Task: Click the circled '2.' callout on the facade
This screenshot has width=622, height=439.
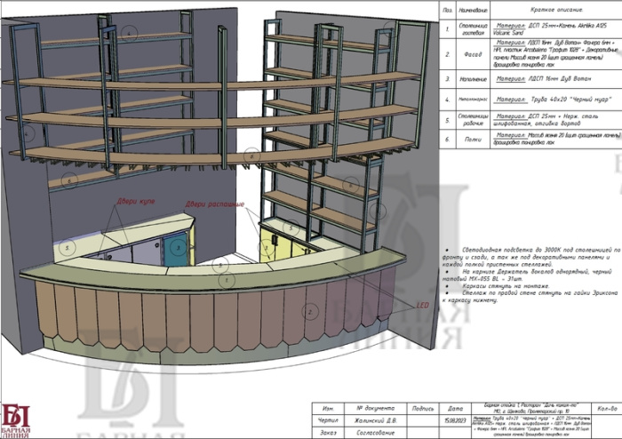Action: pyautogui.click(x=310, y=312)
